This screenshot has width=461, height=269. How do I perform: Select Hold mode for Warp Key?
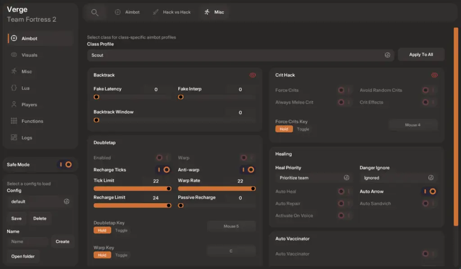click(102, 255)
